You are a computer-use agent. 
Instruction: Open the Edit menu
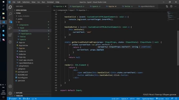point(19,2)
